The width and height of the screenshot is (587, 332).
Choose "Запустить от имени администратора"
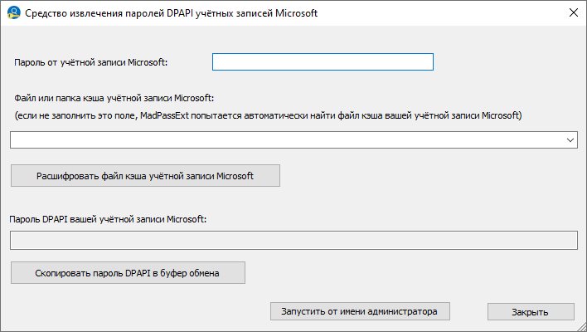[x=359, y=311]
